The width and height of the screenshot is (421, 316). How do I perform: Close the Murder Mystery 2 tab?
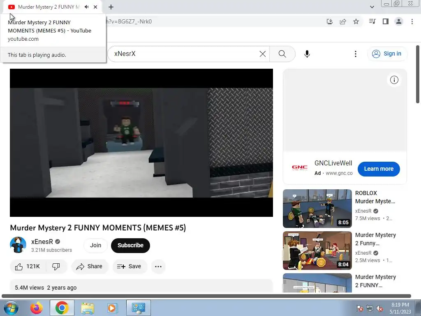point(95,7)
